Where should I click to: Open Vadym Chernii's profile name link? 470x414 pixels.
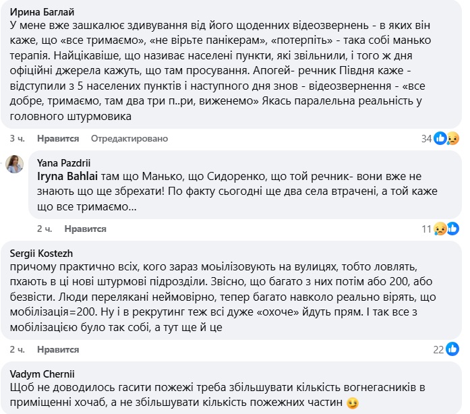pos(44,373)
